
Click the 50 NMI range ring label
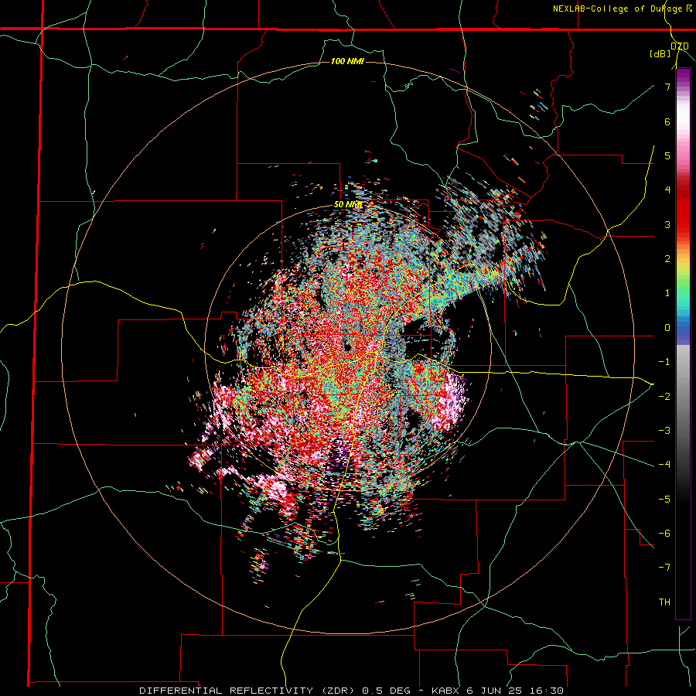pos(348,205)
